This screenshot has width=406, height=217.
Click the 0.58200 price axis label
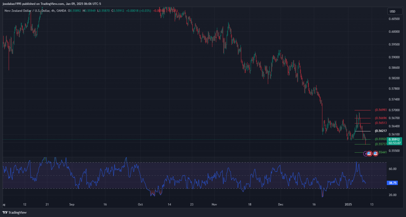[394, 78]
